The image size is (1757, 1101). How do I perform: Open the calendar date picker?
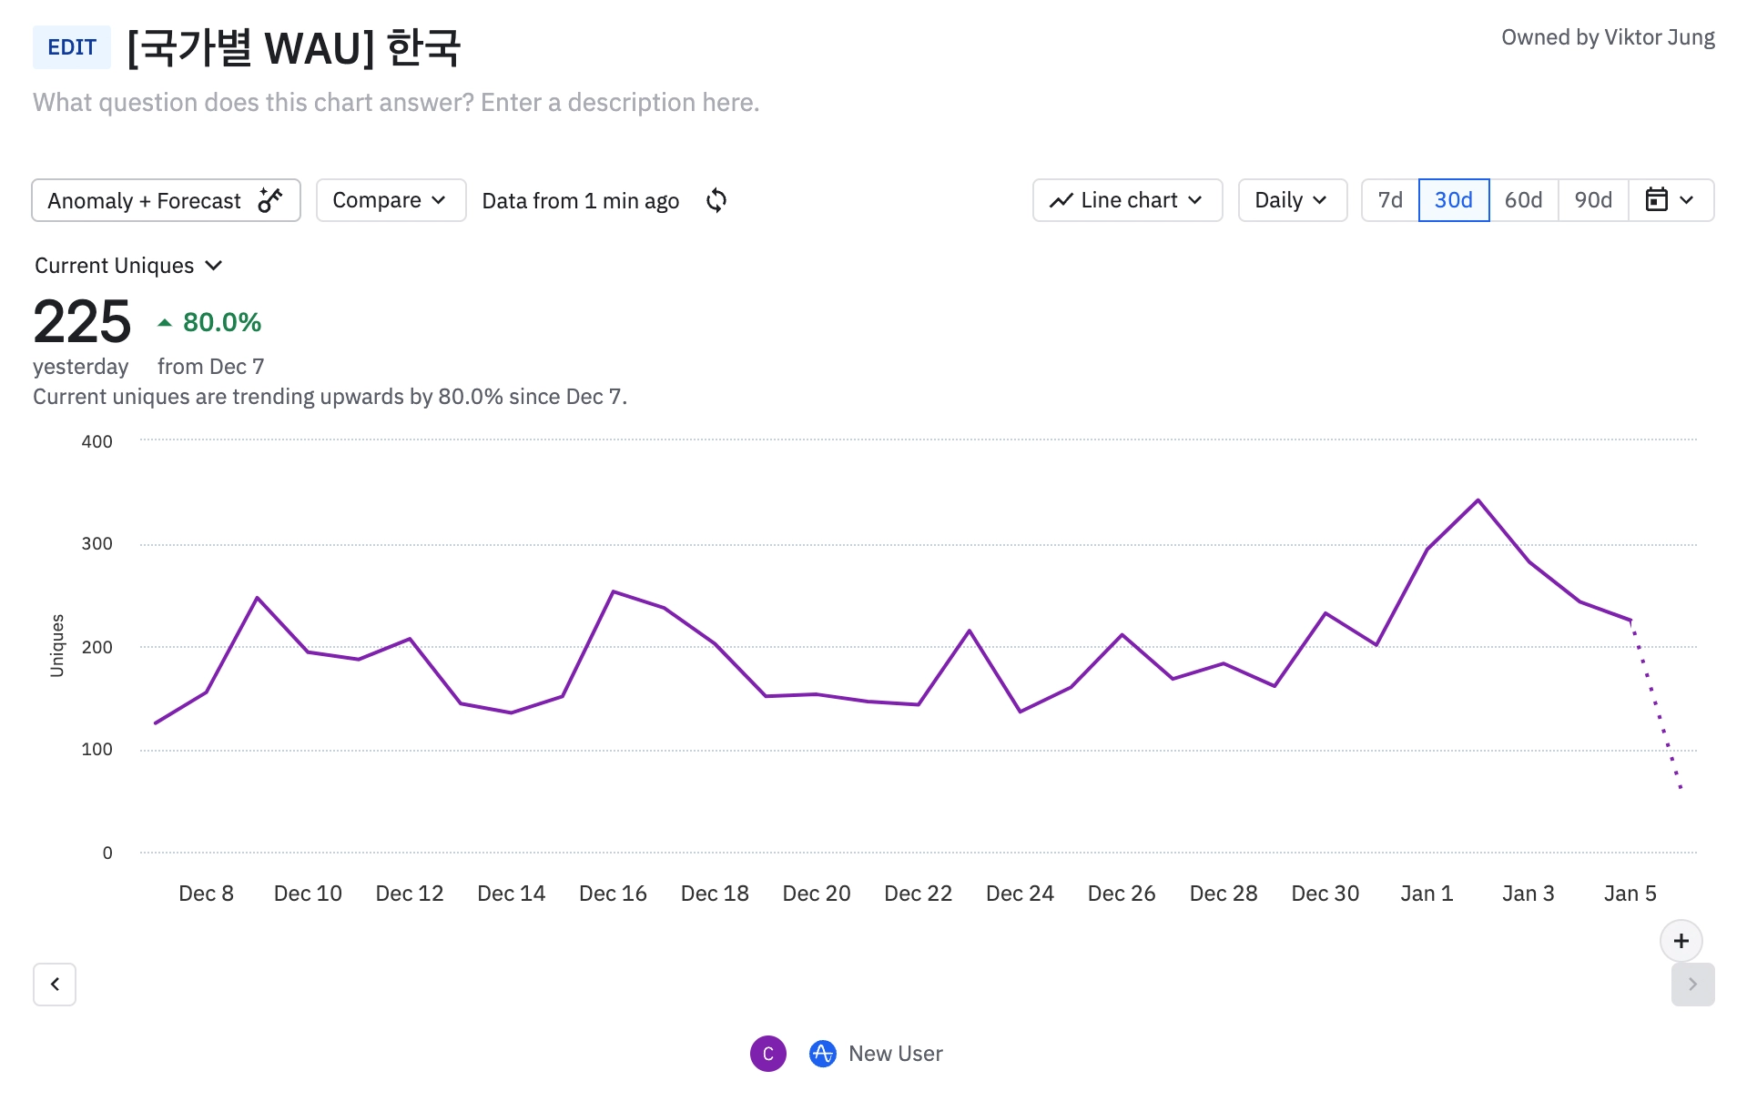(1670, 200)
